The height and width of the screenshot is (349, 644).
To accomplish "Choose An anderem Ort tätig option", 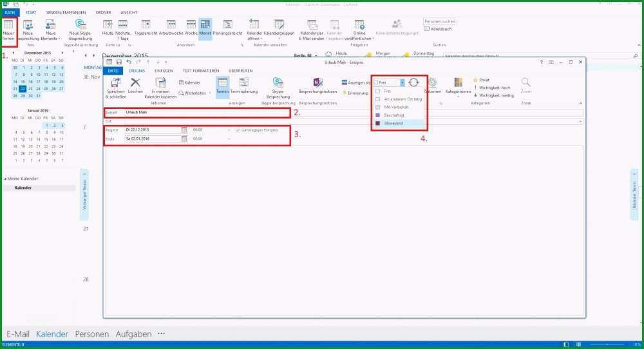I will [398, 99].
